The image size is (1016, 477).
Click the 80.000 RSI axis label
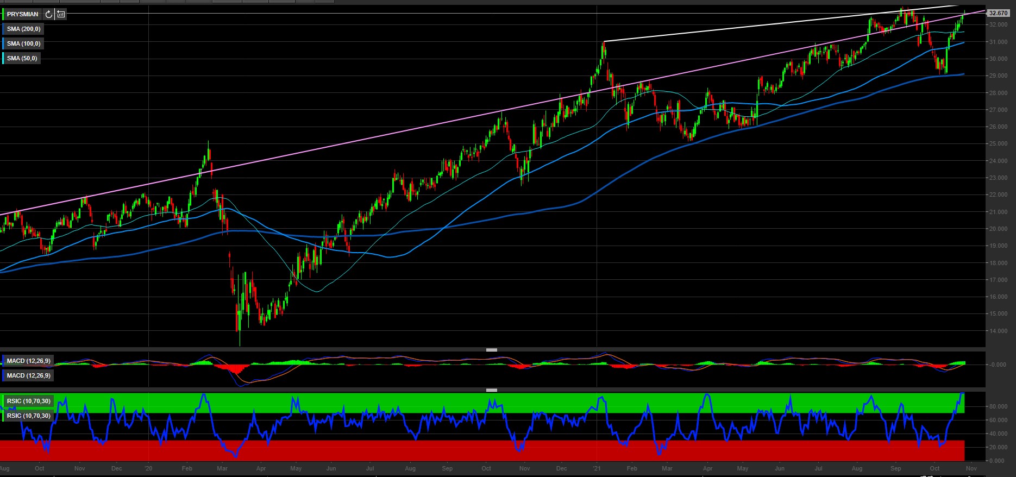(x=999, y=406)
